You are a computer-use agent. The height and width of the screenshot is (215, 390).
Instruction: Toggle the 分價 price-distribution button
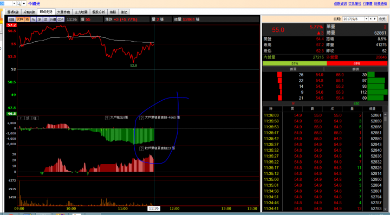(53, 19)
